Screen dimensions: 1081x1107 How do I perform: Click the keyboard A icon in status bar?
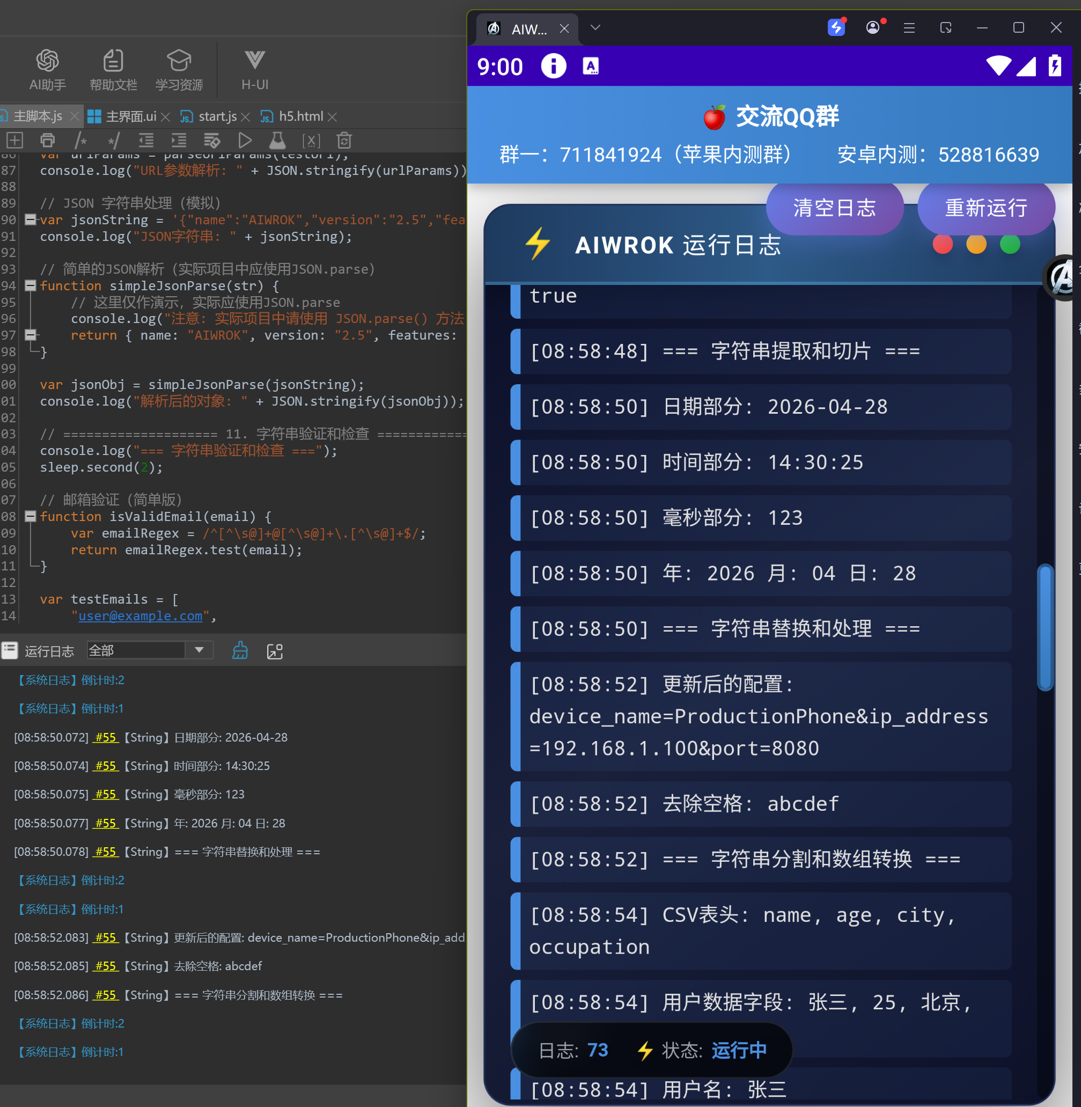(x=591, y=66)
